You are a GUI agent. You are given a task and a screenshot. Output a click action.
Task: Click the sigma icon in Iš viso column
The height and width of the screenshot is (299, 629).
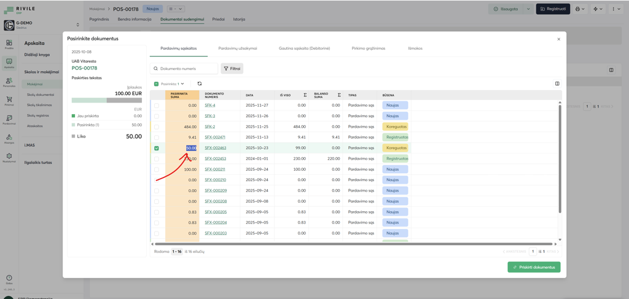pos(305,95)
